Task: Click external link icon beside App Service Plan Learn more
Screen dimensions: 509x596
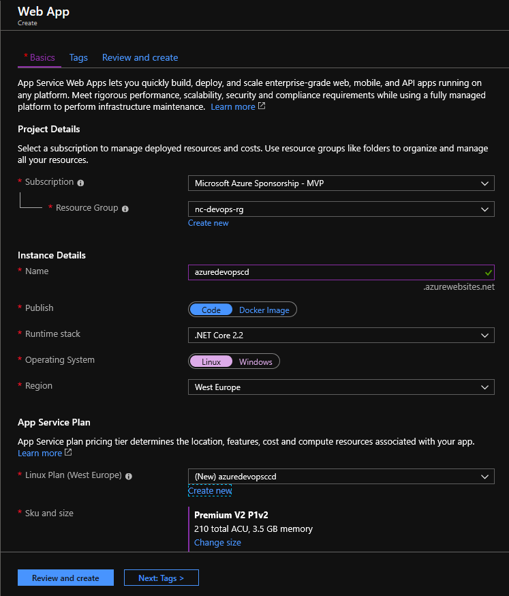Action: click(68, 452)
